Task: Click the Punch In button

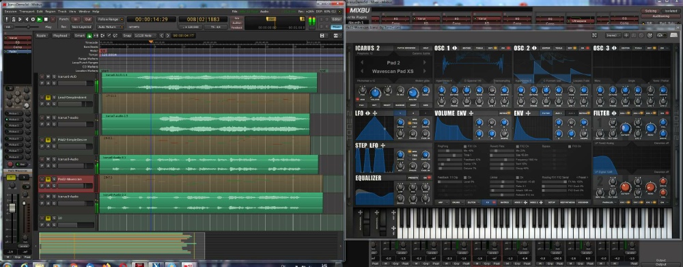Action: pos(75,19)
